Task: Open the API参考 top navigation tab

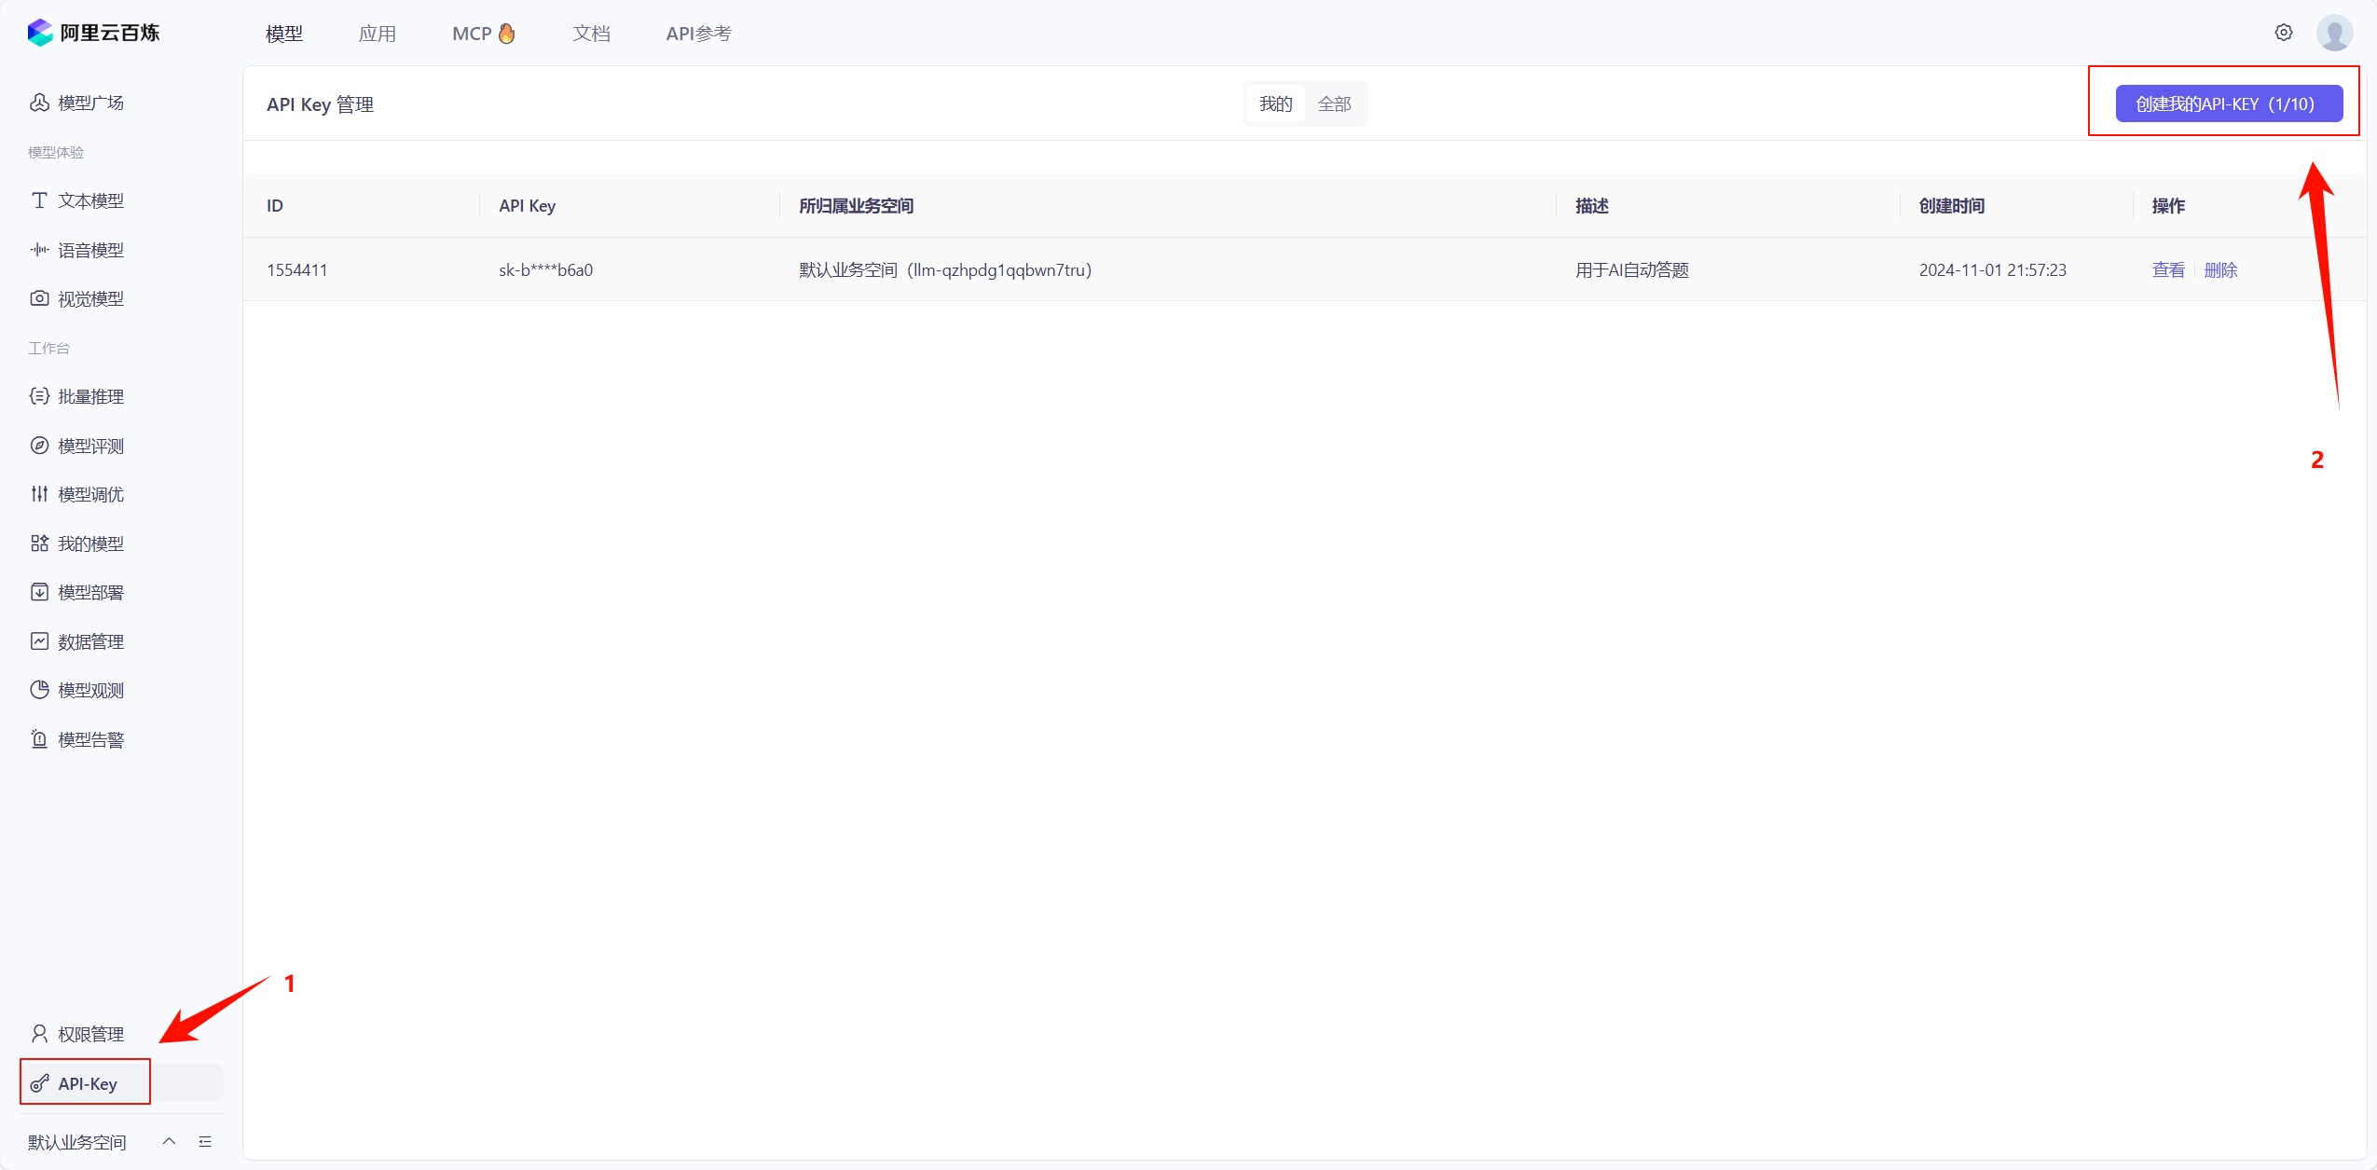Action: (x=698, y=34)
